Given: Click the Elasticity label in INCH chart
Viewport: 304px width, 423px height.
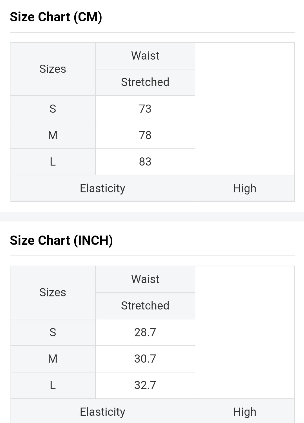Looking at the screenshot, I should [102, 412].
